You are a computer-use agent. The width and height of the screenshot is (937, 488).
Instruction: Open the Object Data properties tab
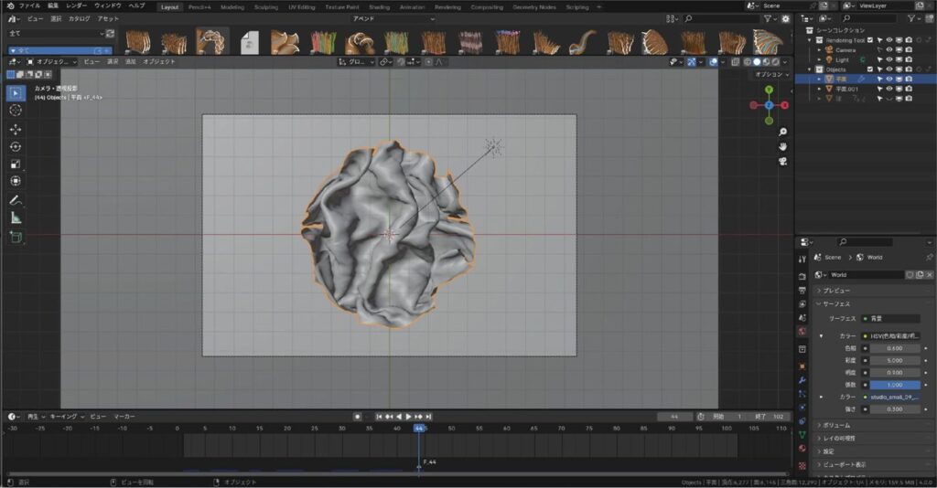click(x=802, y=435)
